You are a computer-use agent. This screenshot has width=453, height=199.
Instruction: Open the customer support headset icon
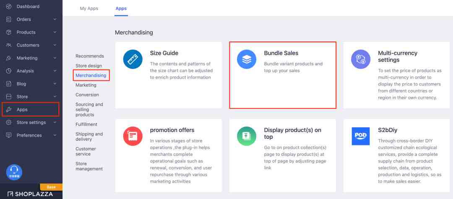14,172
